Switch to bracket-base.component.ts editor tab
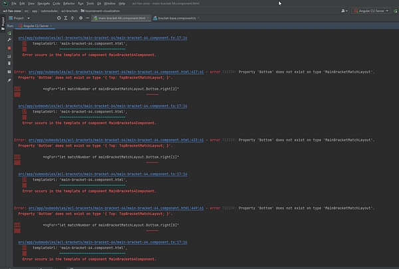Viewport: 399px width, 269px height. [178, 19]
